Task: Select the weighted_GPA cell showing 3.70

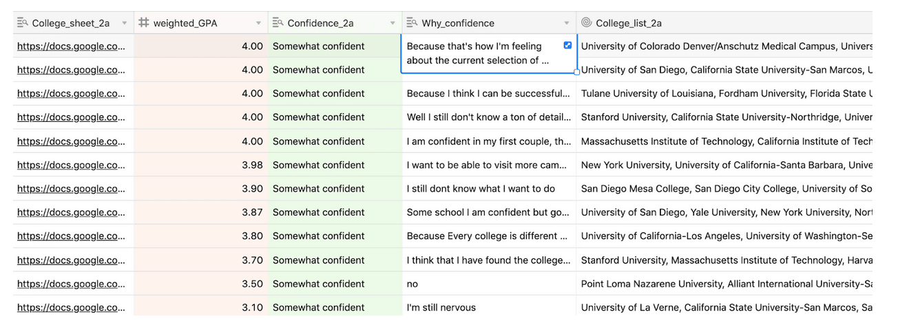Action: coord(201,260)
